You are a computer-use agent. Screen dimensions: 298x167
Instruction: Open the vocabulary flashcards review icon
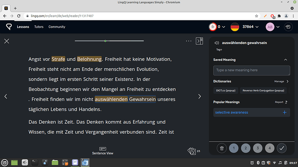click(192, 151)
